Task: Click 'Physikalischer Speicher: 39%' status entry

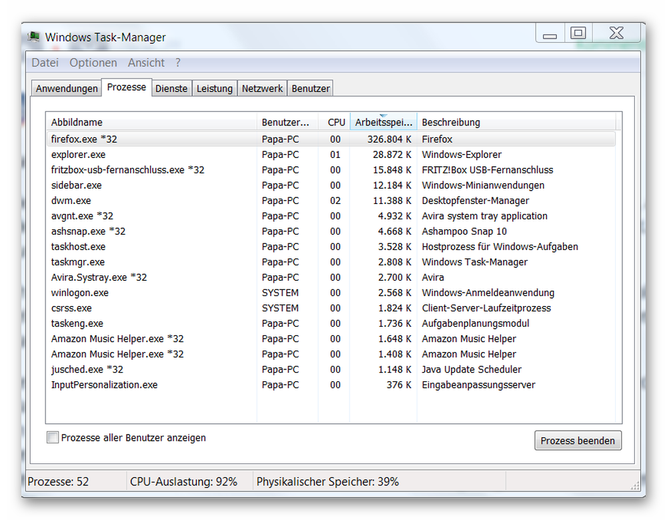Action: (x=327, y=482)
